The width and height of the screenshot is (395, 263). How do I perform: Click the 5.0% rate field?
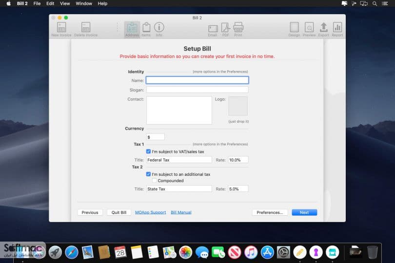coord(238,189)
